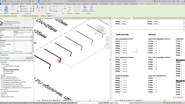The height and width of the screenshot is (104, 185).
Task: Switch to '01_Стартовый вид_Площадка' view tab
Action: pos(122,18)
